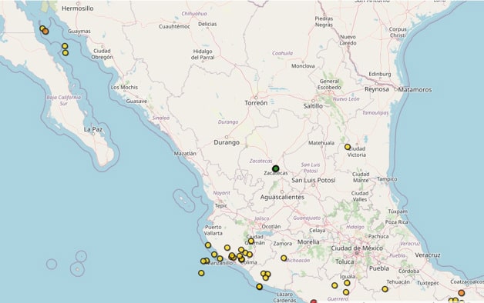The width and height of the screenshot is (484, 303).
Task: Click the San Luis Potosí city label
Action: 314,180
